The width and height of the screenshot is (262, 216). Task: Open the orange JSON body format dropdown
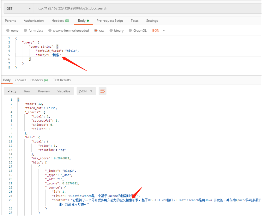pos(158,30)
